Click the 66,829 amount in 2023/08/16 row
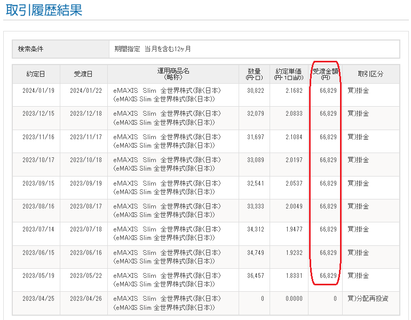The height and width of the screenshot is (320, 411). pos(328,206)
